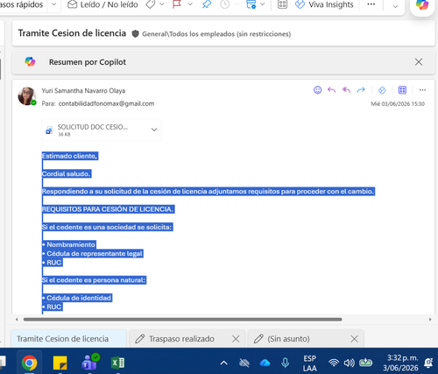
Task: Click the OneDrive cloud tray icon
Action: click(265, 363)
